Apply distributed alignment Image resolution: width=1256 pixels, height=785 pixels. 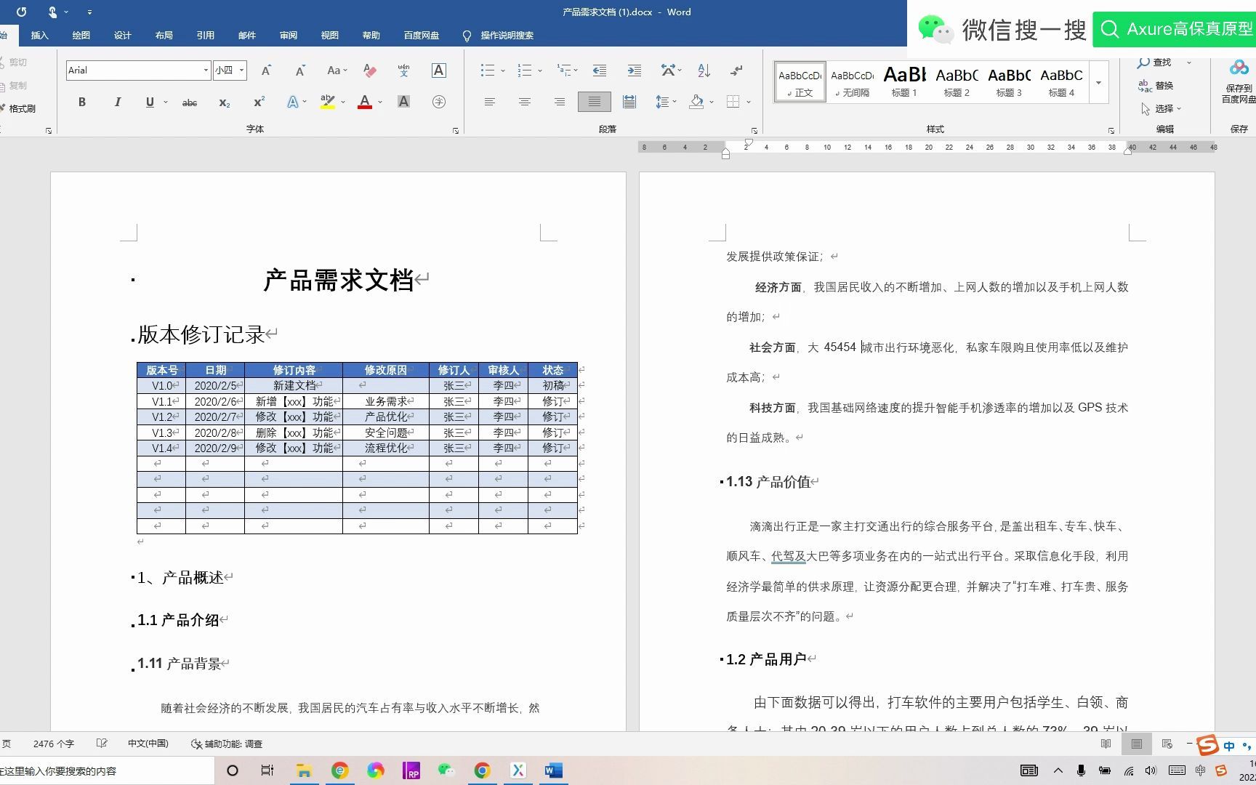[629, 102]
